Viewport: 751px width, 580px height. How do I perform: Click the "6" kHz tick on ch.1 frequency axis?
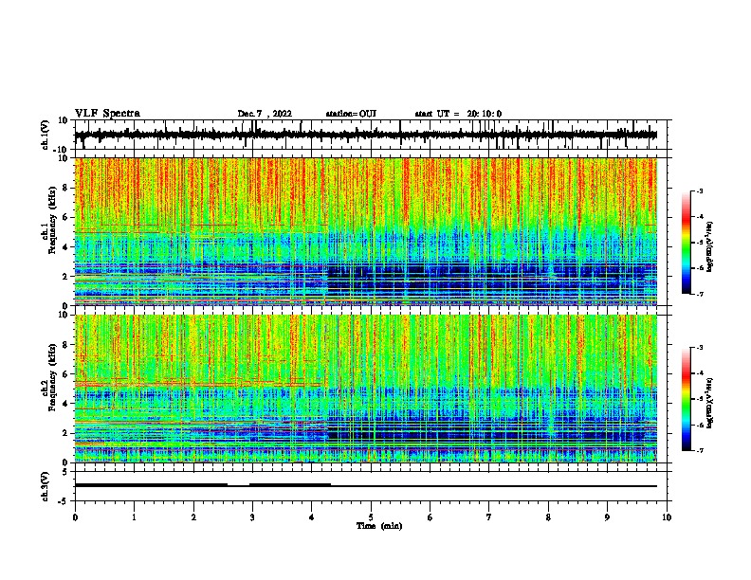pyautogui.click(x=65, y=218)
